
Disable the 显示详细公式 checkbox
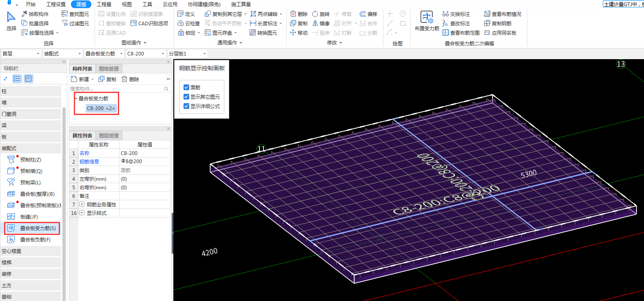pyautogui.click(x=186, y=106)
